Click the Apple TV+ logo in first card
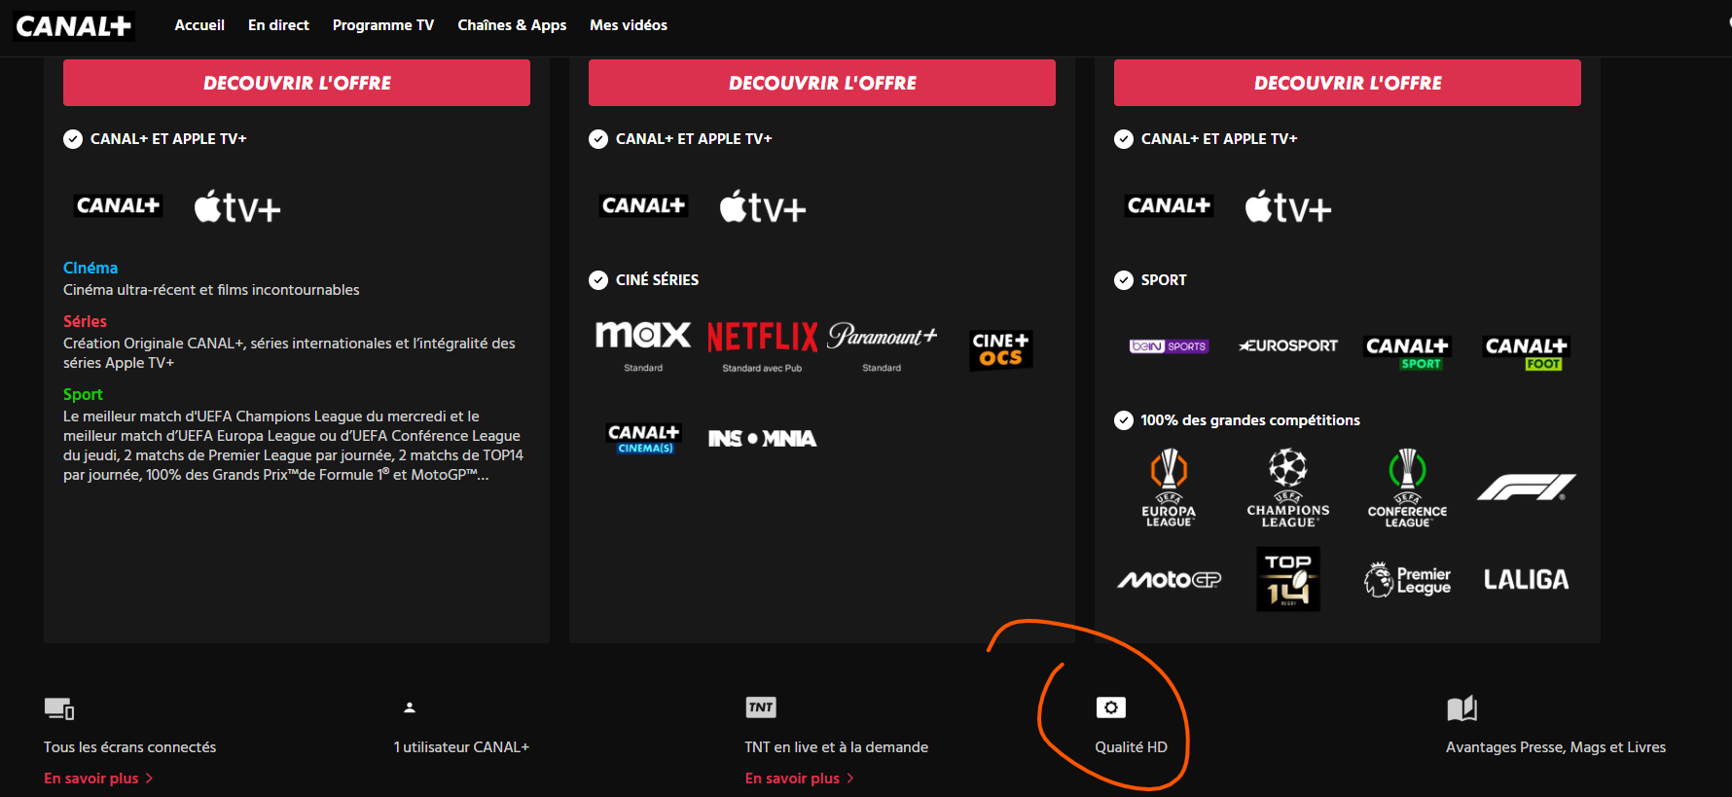The height and width of the screenshot is (797, 1732). tap(237, 206)
